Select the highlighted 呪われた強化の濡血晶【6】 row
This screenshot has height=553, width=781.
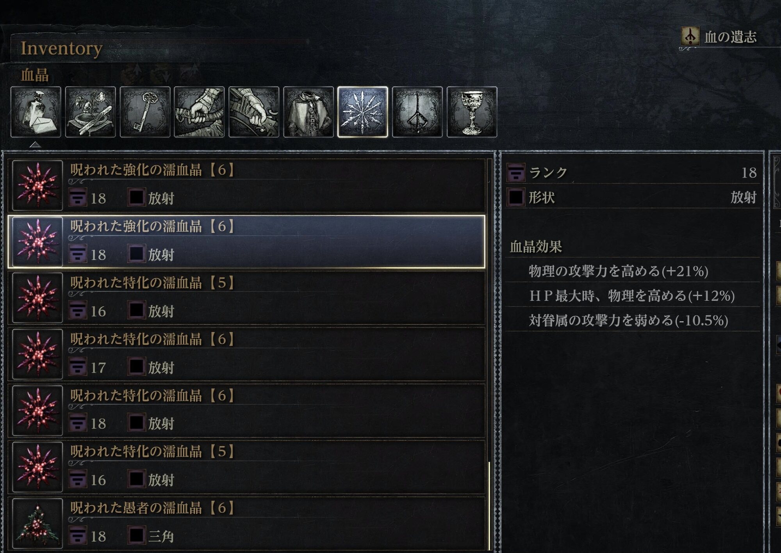[246, 242]
